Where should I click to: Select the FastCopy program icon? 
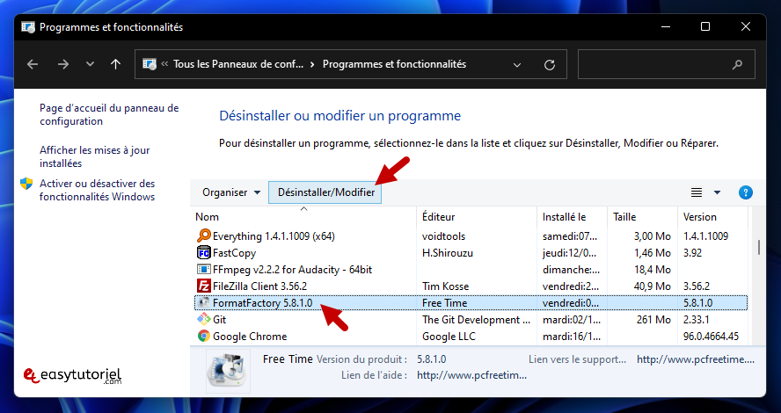(204, 253)
